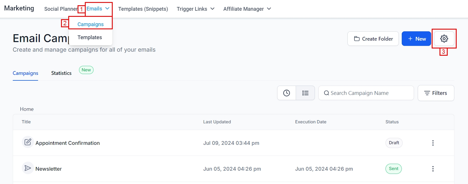Click the Newsletter sent paper-plane icon
The width and height of the screenshot is (468, 184).
point(28,168)
